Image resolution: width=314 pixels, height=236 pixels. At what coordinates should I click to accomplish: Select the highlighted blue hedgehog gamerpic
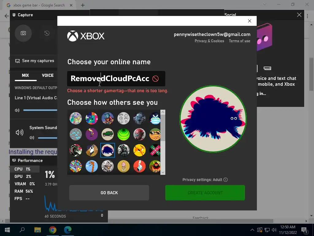coord(108,150)
